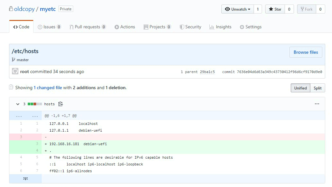Open the Issues tab
332x187 pixels.
pyautogui.click(x=49, y=27)
